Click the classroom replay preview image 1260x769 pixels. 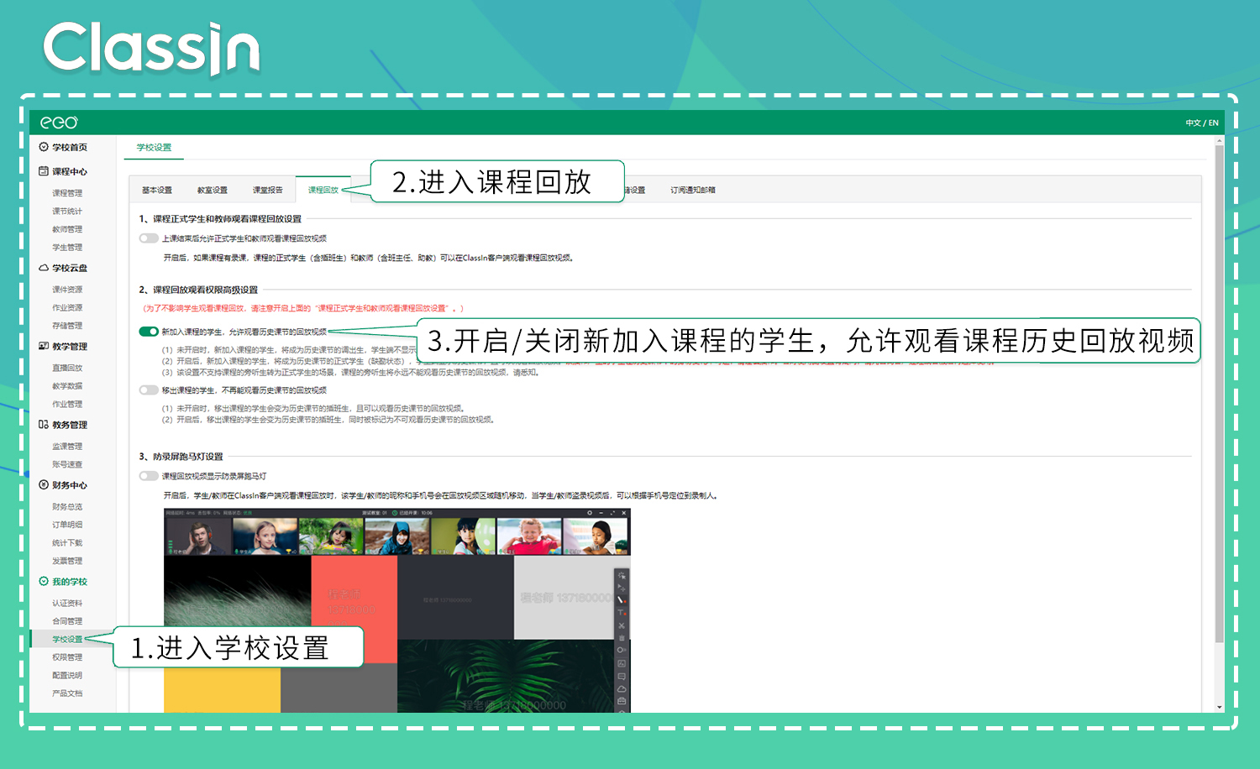pos(396,610)
